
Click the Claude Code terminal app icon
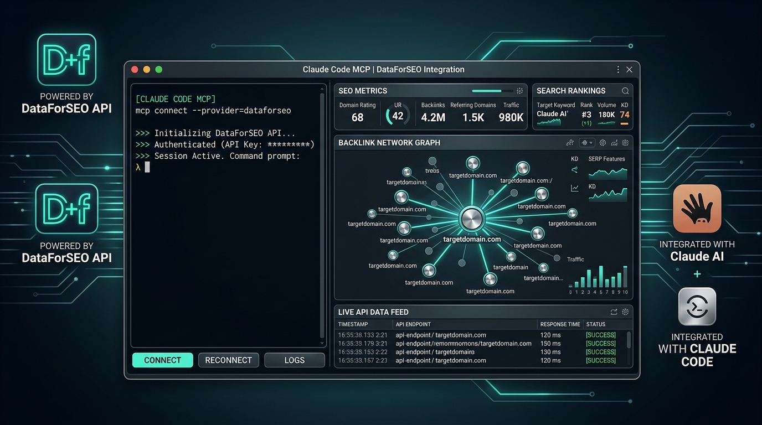click(697, 307)
